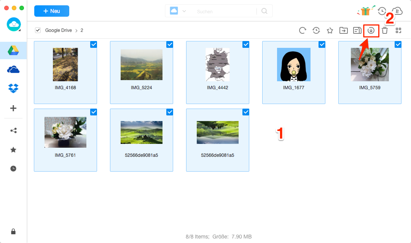This screenshot has height=243, width=411.
Task: Click the blue Neu button
Action: [51, 11]
